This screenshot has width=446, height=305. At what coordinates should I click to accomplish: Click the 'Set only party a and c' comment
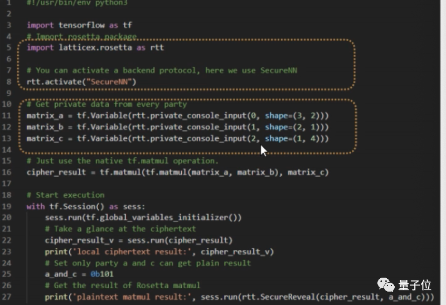pos(148,263)
